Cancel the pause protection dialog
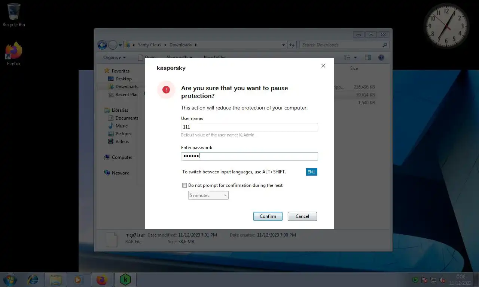The height and width of the screenshot is (287, 479). coord(302,216)
